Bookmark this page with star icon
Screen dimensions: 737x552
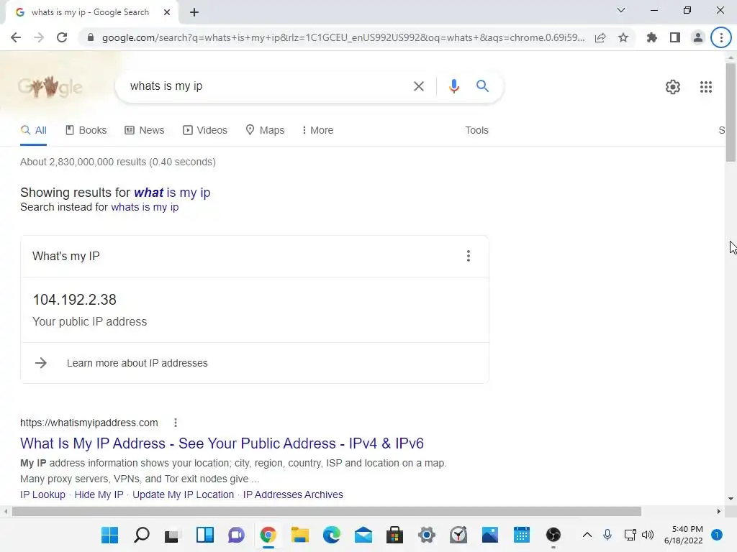click(x=623, y=37)
